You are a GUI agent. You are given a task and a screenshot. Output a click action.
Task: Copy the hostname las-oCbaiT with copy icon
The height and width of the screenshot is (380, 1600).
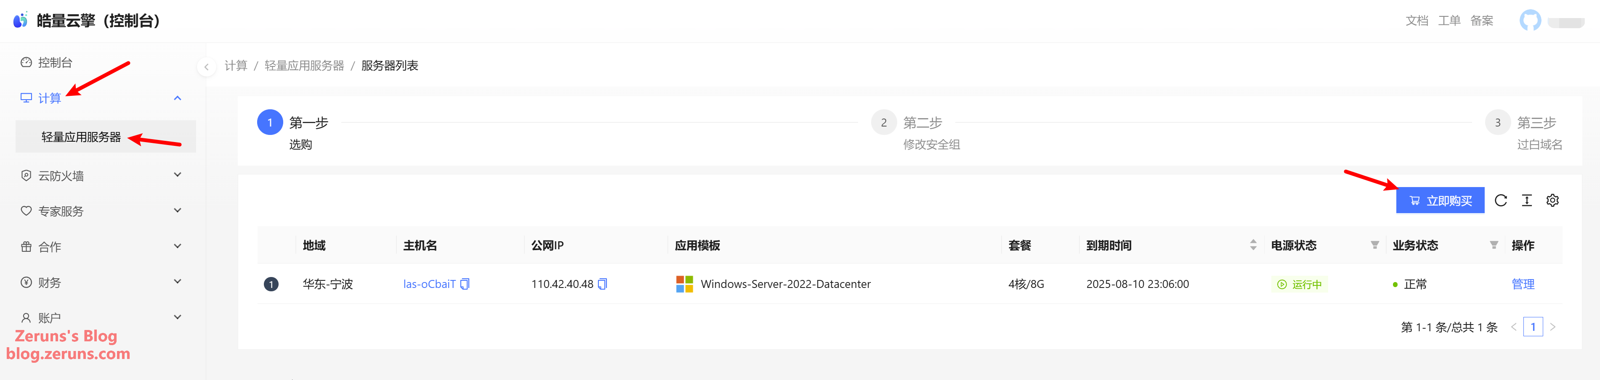(x=465, y=284)
